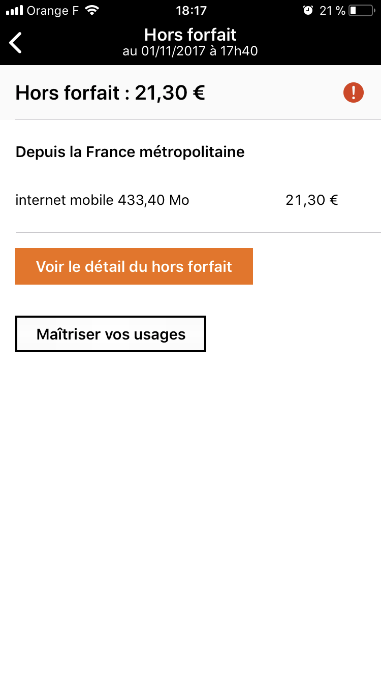
Task: Open Voir le détail du hors forfait
Action: pos(134,266)
